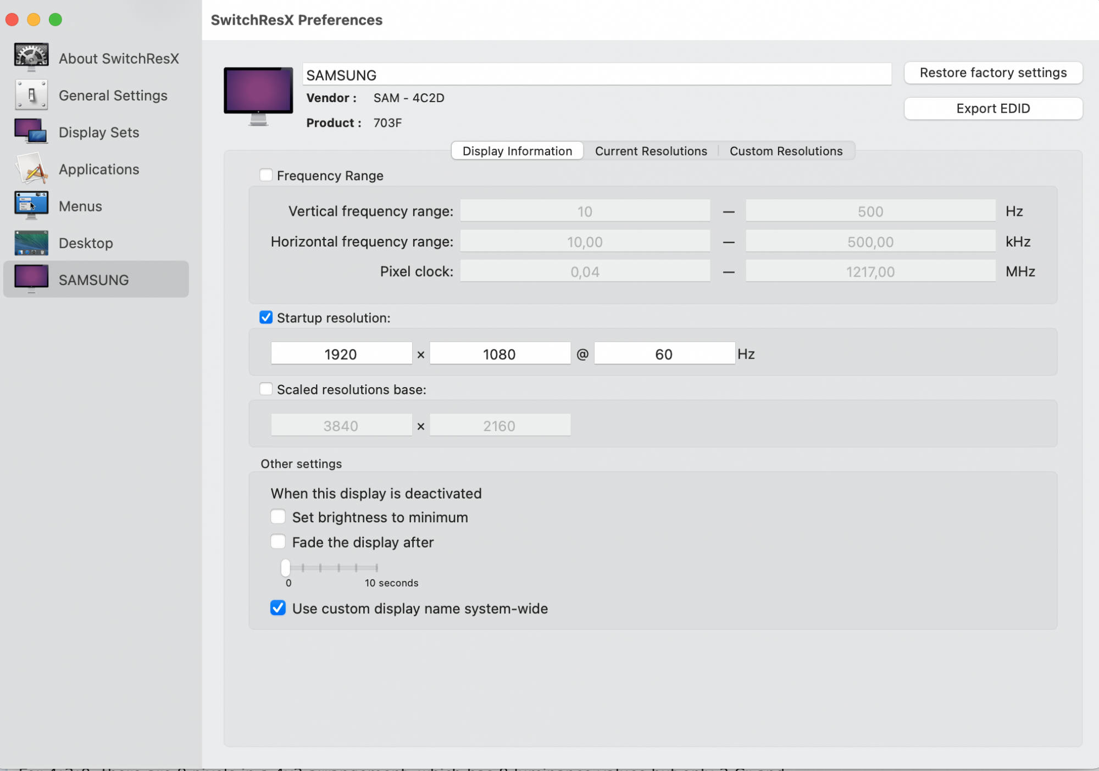Enable Scaled resolutions base checkbox
Screen dimensions: 1099x771
pos(266,389)
